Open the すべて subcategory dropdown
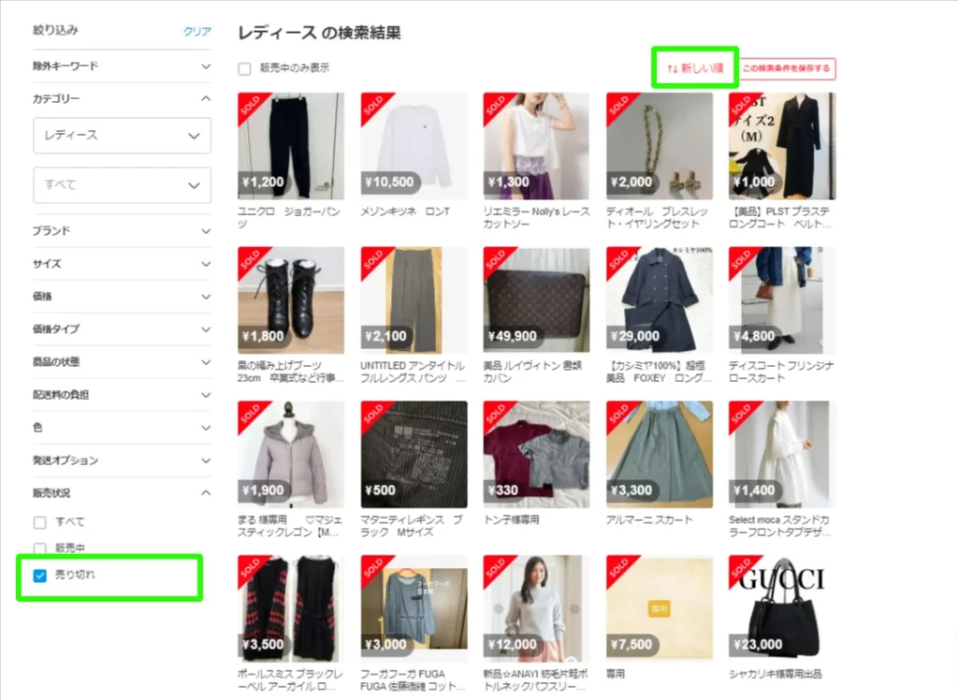This screenshot has width=958, height=700. 122,185
